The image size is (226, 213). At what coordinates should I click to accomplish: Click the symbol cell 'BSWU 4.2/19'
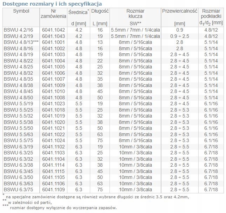coord(18,36)
